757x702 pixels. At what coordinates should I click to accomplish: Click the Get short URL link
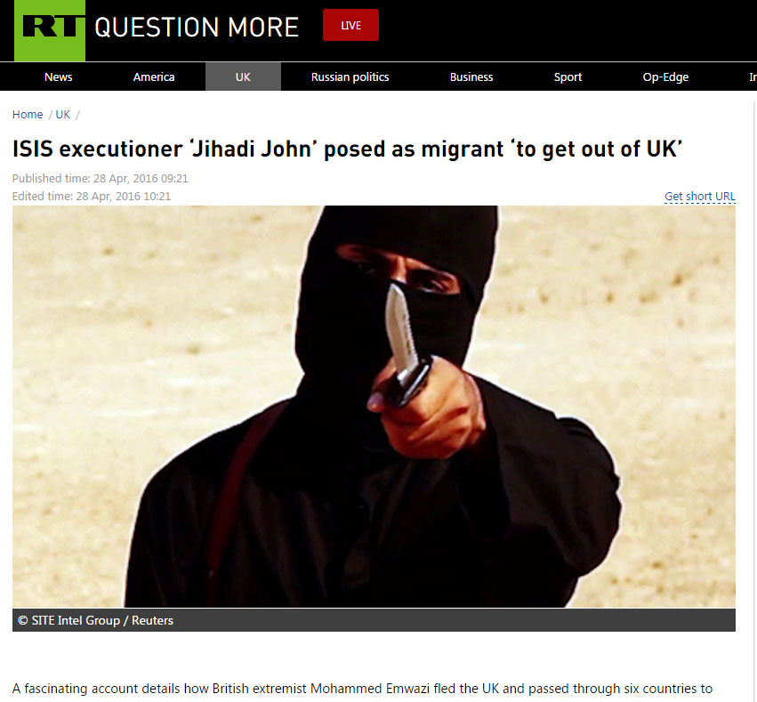click(699, 197)
